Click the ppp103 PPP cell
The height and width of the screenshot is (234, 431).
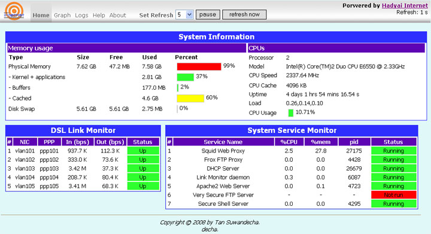pyautogui.click(x=49, y=168)
